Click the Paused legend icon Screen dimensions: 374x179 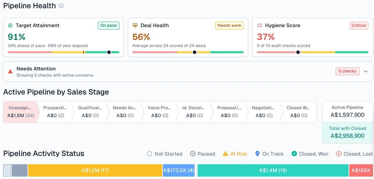tap(193, 154)
